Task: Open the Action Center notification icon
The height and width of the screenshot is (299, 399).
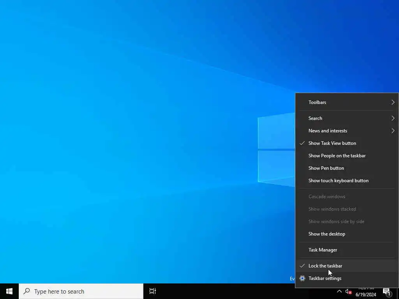Action: pos(387,292)
